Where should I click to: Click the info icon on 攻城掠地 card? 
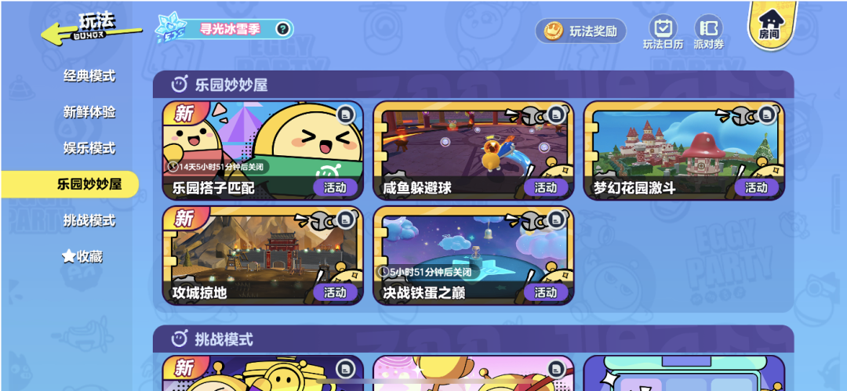click(346, 219)
